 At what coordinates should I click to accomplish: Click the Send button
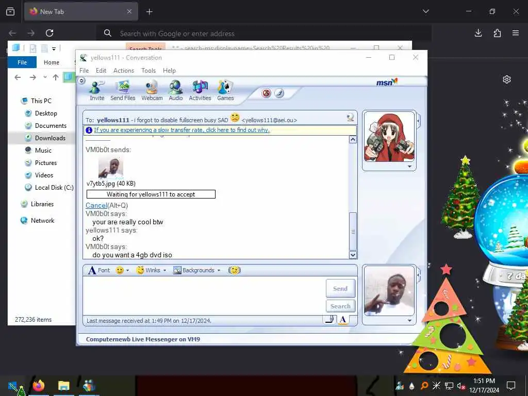coord(340,289)
